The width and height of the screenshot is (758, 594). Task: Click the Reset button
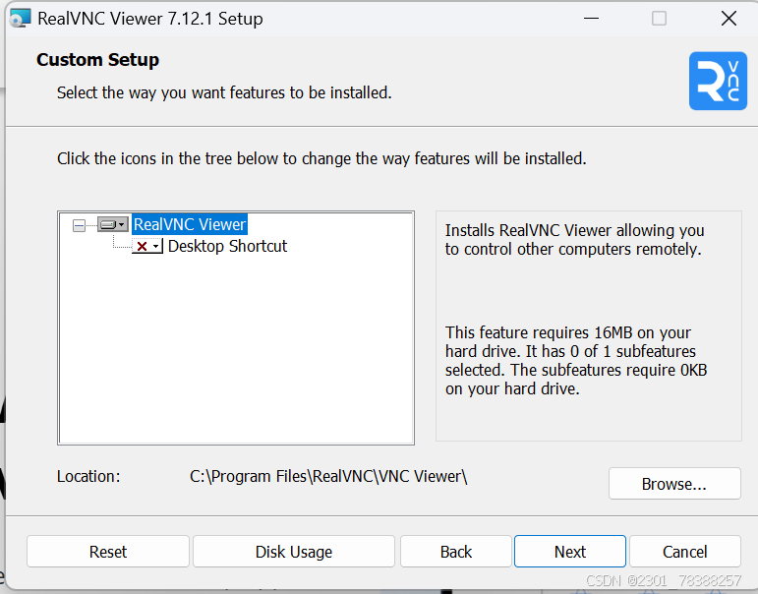[108, 552]
